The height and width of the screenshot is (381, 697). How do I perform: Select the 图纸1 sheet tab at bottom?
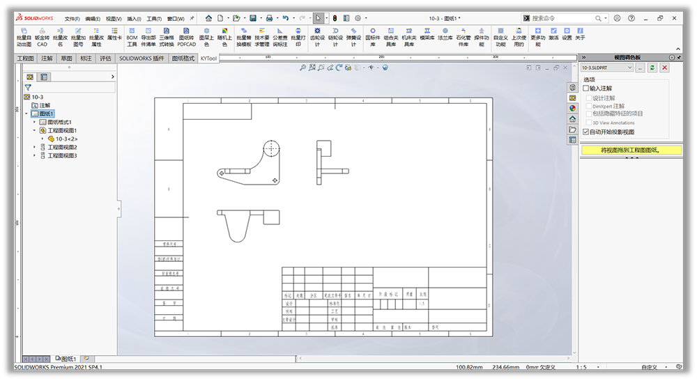tap(66, 358)
